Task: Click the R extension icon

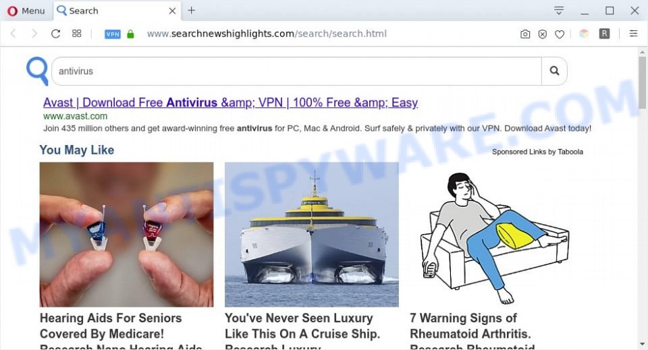Action: coord(604,34)
